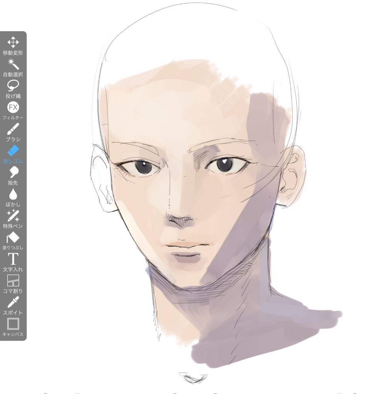Open the FX フィルター filter tool
Viewport: 370px width, 394px height.
(x=13, y=111)
